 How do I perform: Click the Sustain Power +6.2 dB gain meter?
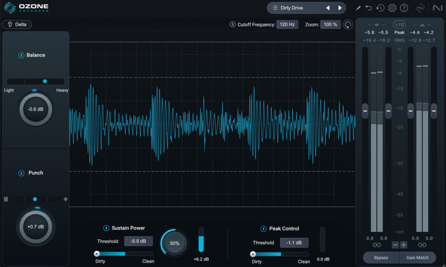click(x=201, y=240)
